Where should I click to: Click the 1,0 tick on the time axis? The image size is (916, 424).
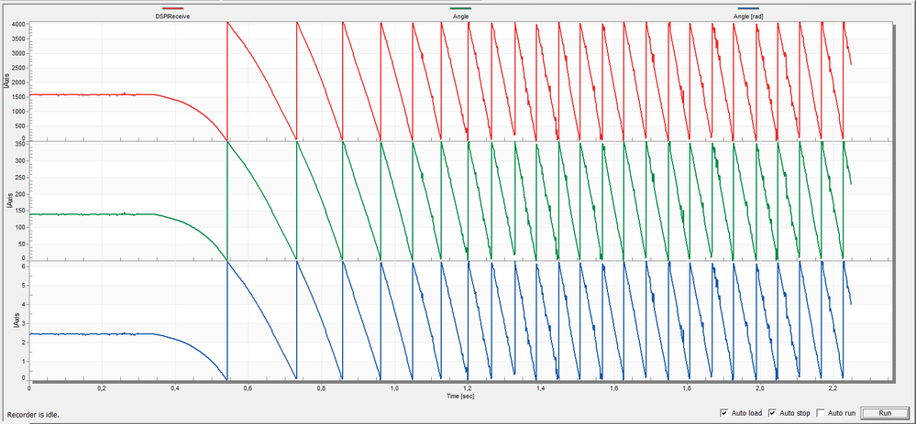coord(393,388)
